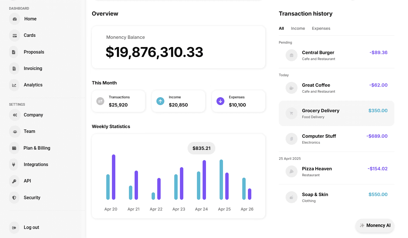Viewport: 408px width, 238px height.
Task: Click the -$154.02 Pizza Heaven amount
Action: (377, 169)
